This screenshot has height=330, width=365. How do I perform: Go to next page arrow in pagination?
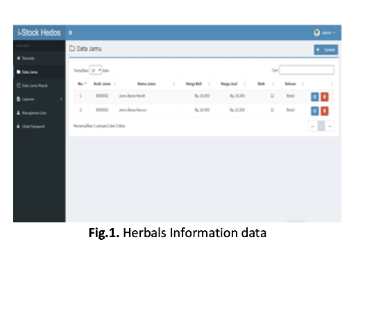pos(330,126)
